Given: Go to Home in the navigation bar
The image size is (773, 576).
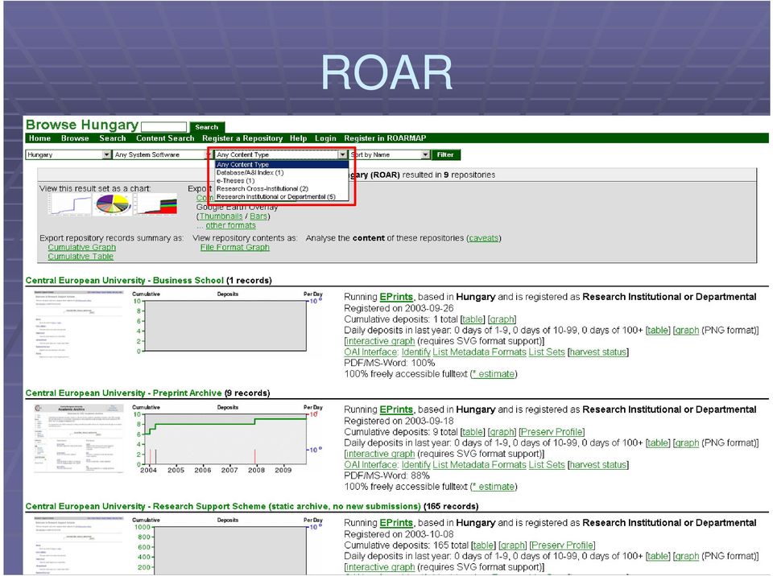Looking at the screenshot, I should [x=39, y=138].
